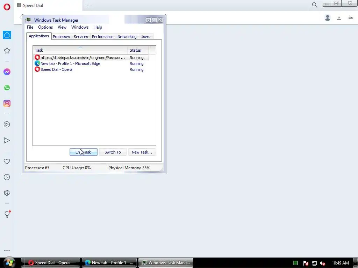This screenshot has width=358, height=268.
Task: Open the Options menu
Action: coord(45,27)
